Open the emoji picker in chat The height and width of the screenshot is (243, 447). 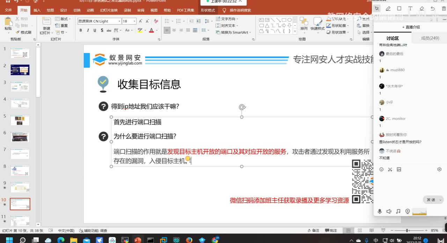point(381,169)
